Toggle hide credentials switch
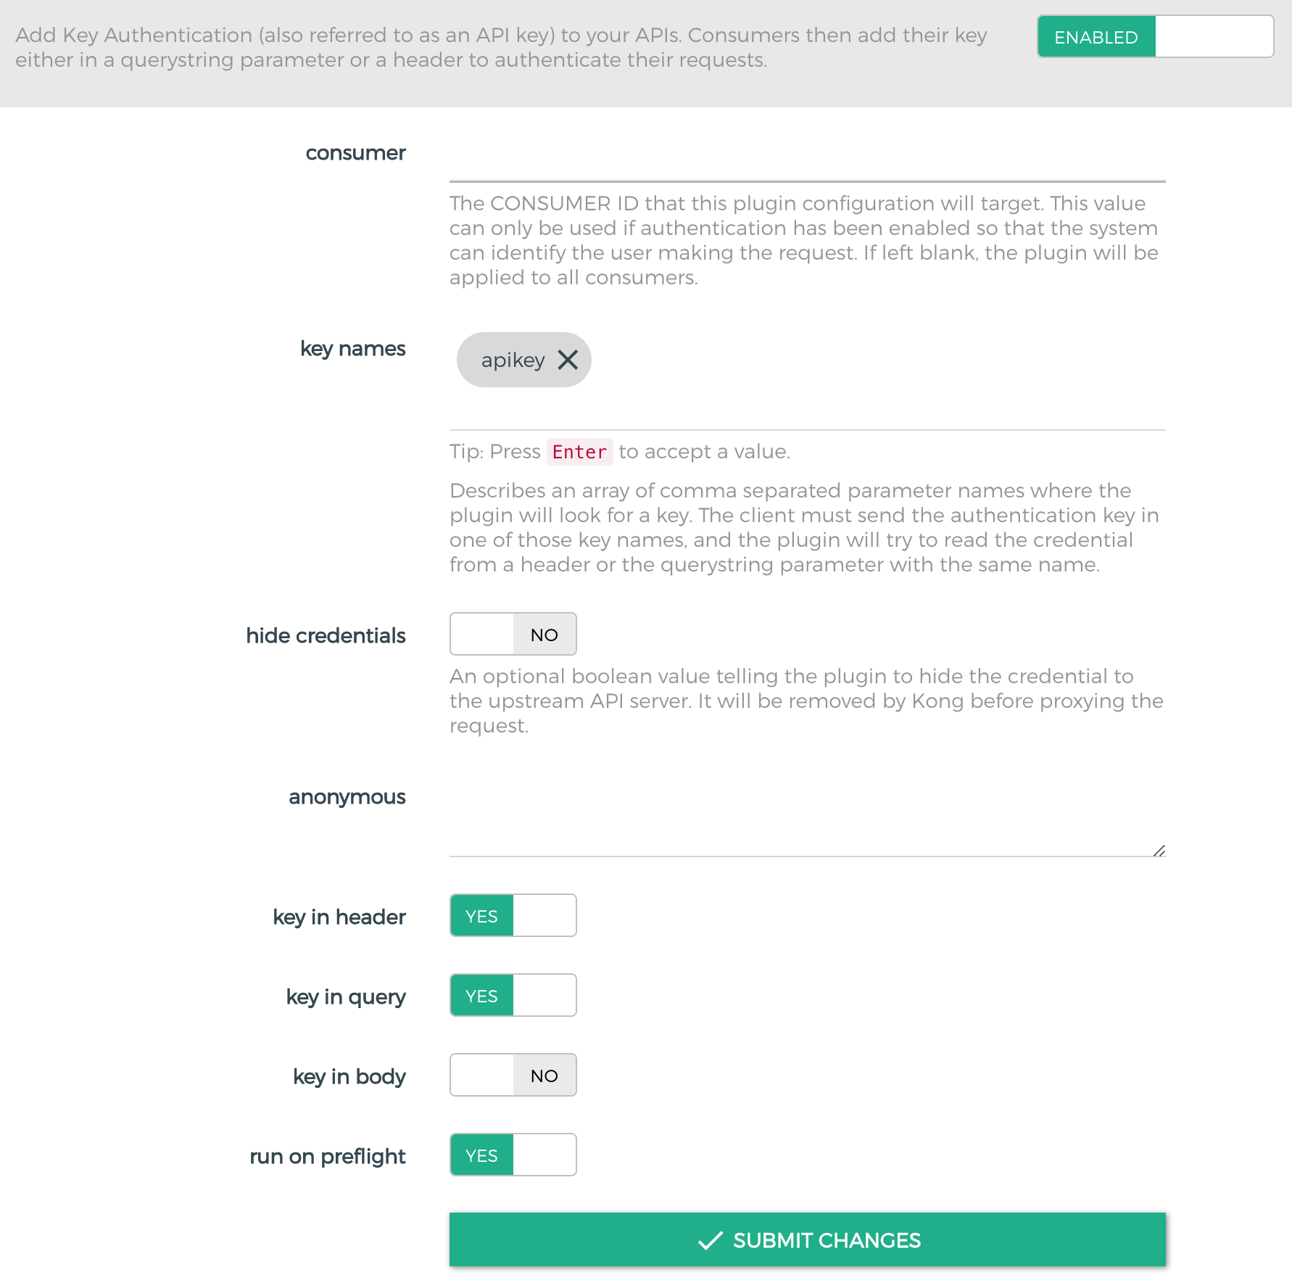 (513, 634)
